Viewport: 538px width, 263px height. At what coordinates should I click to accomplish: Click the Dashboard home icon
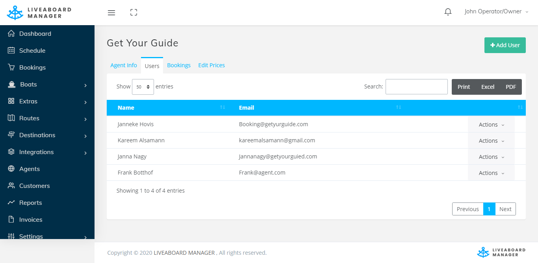coord(11,34)
